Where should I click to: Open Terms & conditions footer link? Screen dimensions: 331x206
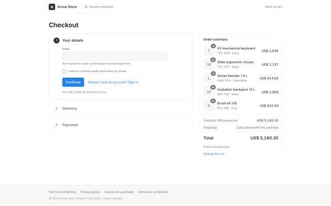click(x=62, y=192)
